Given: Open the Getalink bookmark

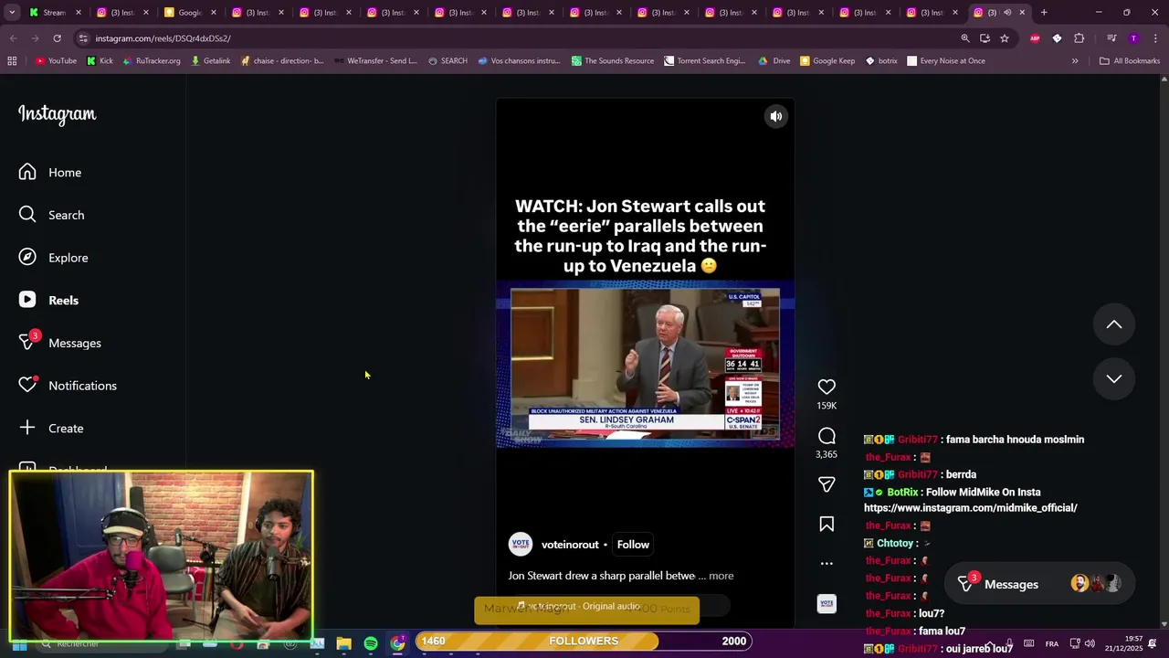Looking at the screenshot, I should point(210,61).
